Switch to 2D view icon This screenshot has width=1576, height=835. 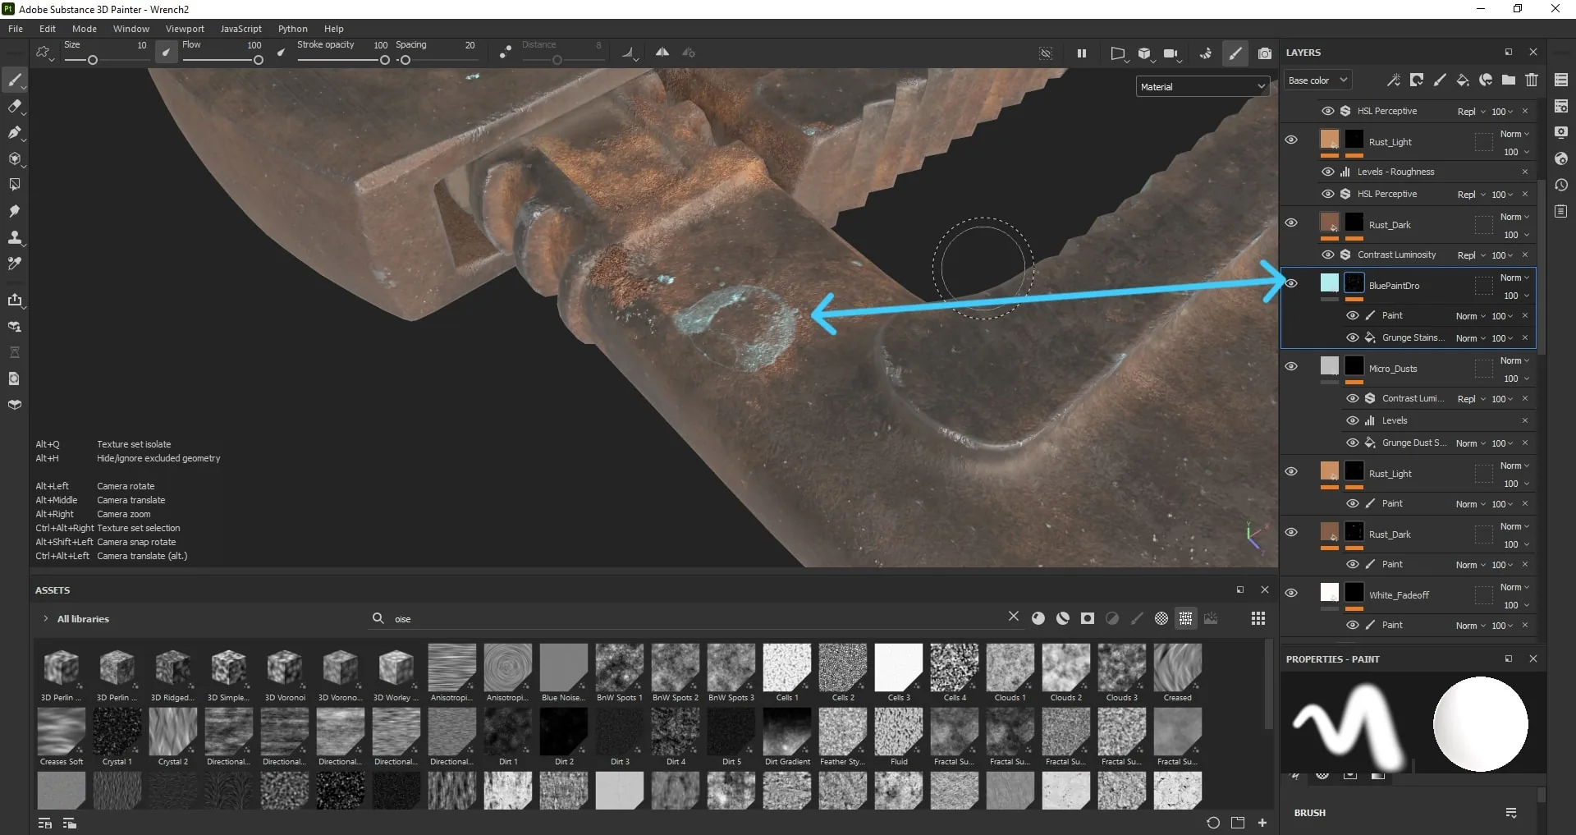tap(1117, 53)
